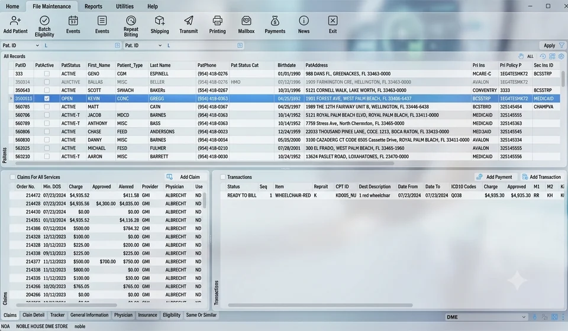Image resolution: width=568 pixels, height=331 pixels.
Task: Click the Events calendar icon
Action: (x=73, y=21)
